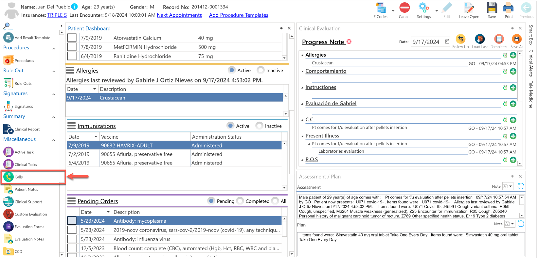The width and height of the screenshot is (538, 258).
Task: Open the Settings gears icon
Action: 424,8
